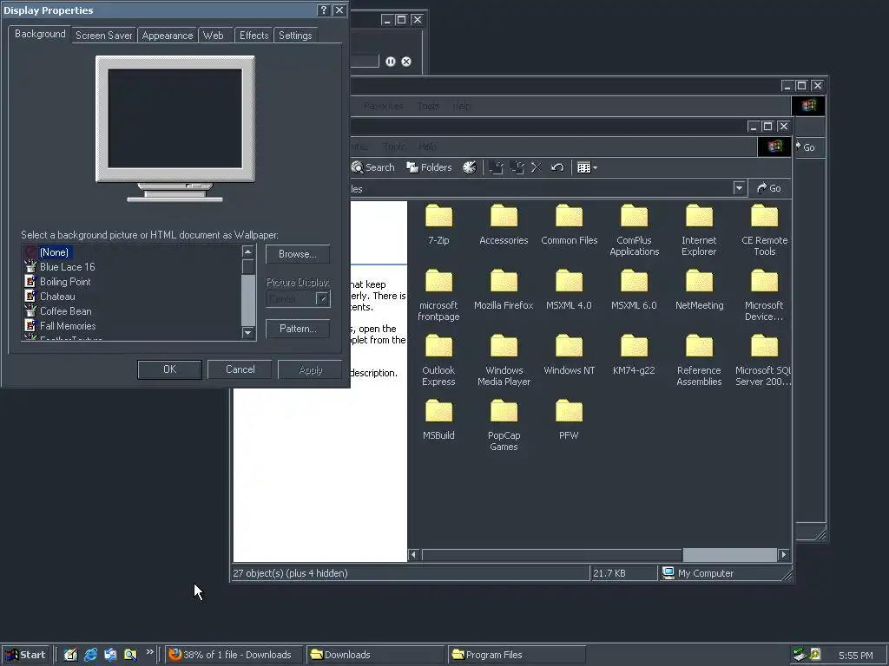Viewport: 889px width, 666px height.
Task: Click the Move To toolbar icon
Action: [x=496, y=167]
